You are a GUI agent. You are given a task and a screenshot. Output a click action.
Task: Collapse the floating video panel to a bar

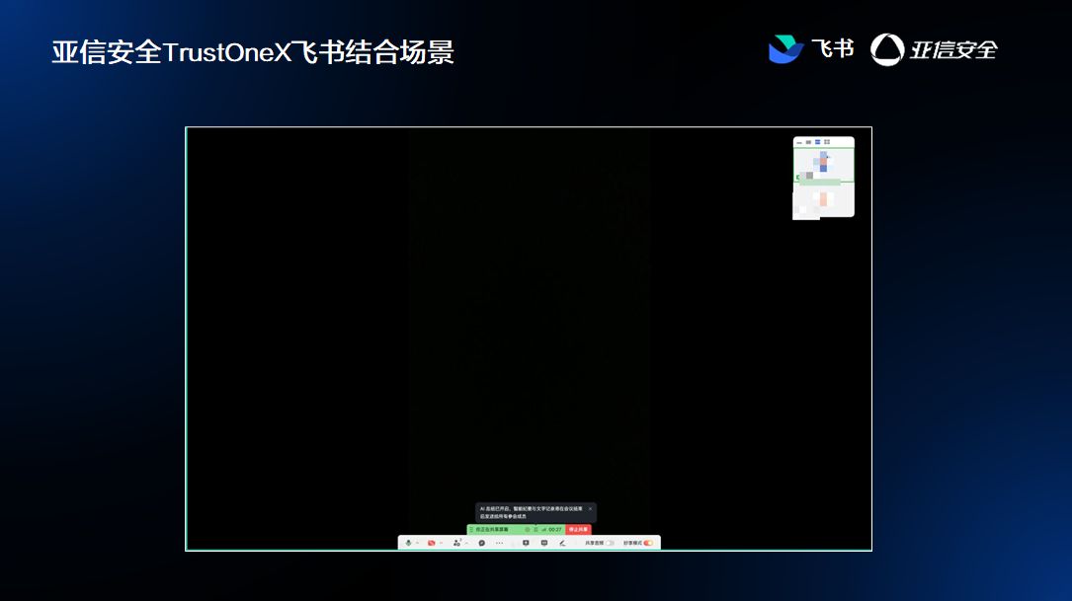point(799,143)
